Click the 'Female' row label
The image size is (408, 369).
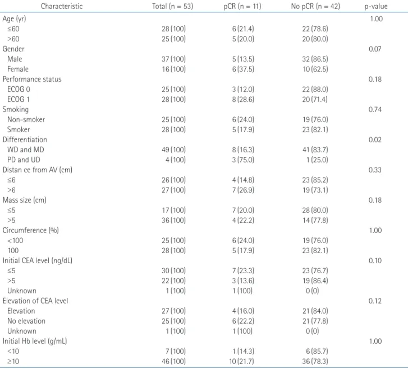click(x=18, y=69)
